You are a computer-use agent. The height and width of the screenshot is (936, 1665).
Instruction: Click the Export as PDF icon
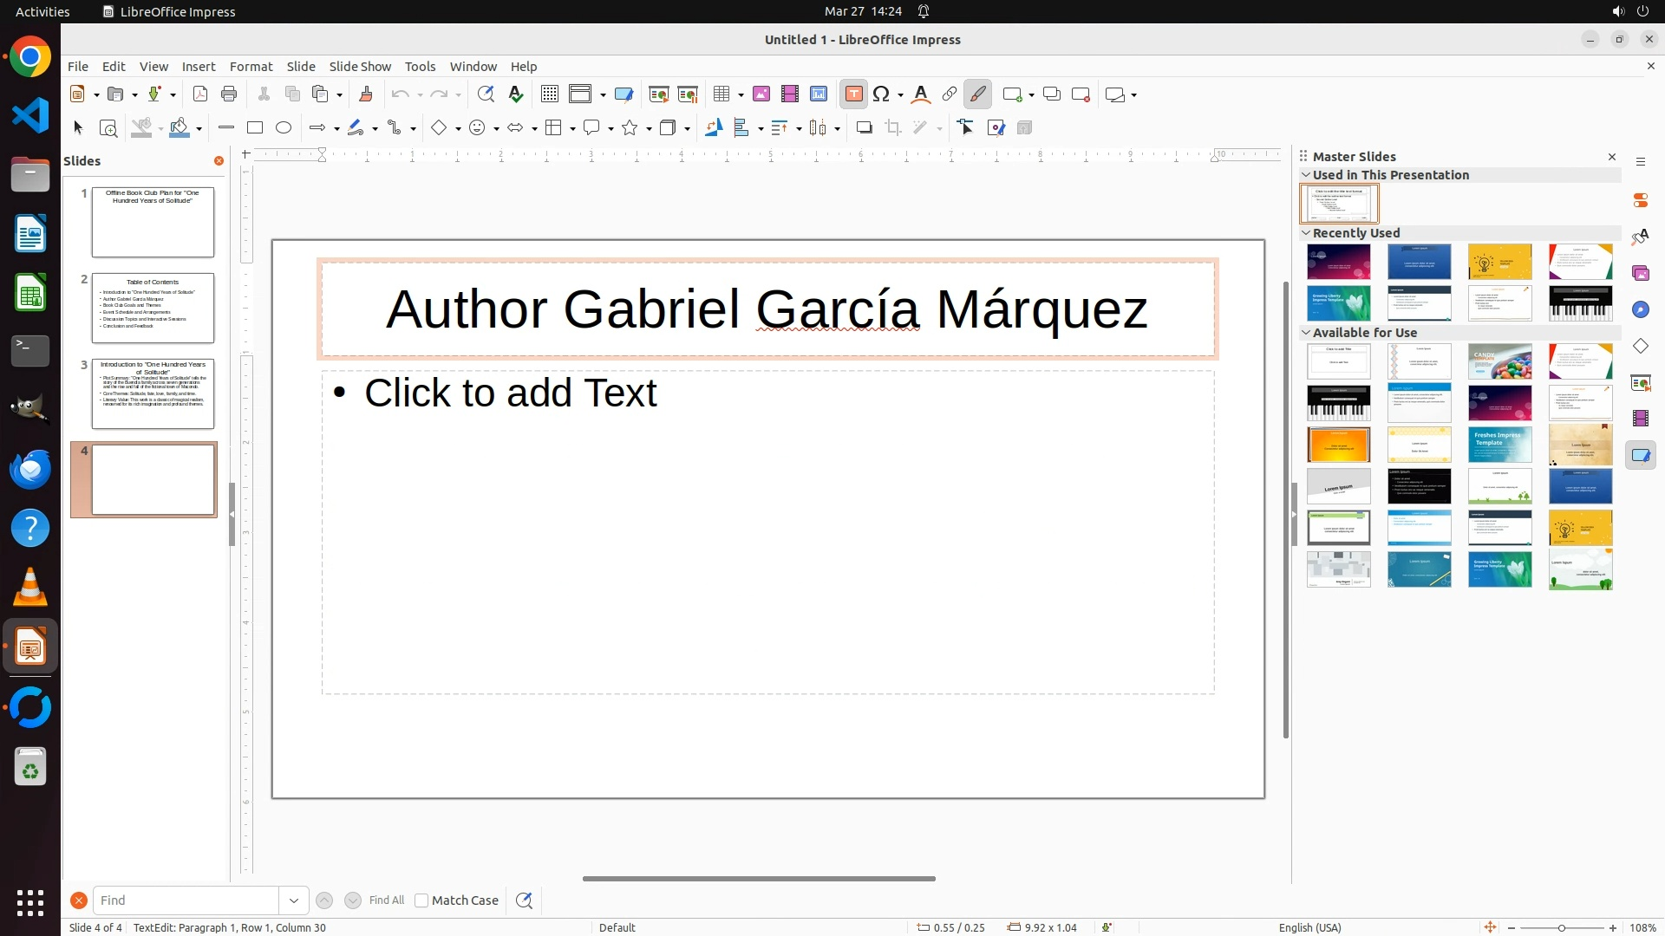click(200, 94)
